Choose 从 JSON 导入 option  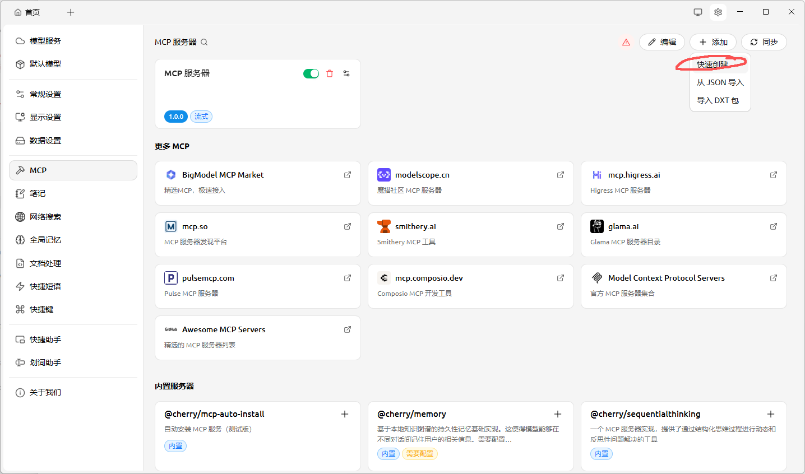point(720,82)
